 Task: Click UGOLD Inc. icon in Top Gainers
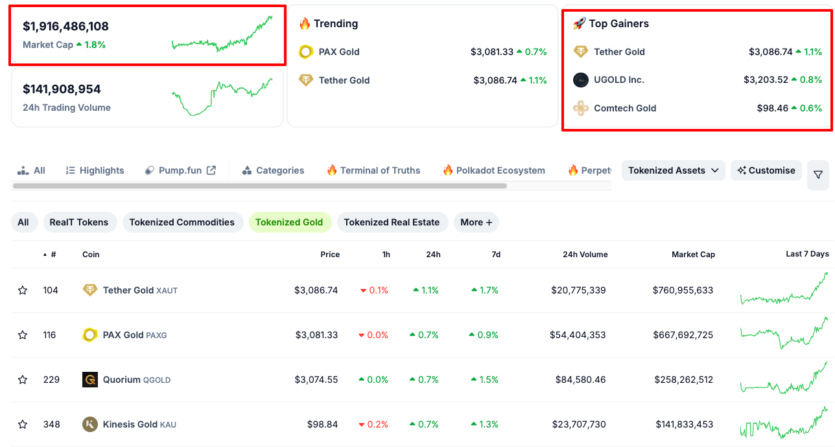coord(581,80)
